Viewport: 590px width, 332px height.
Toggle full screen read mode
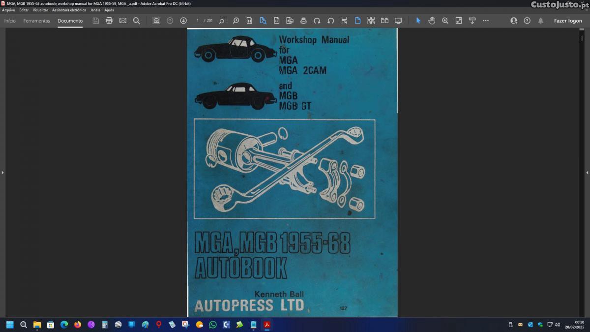398,21
